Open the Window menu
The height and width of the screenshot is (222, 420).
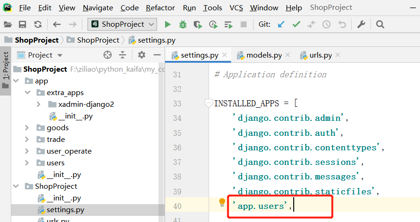pyautogui.click(x=264, y=8)
